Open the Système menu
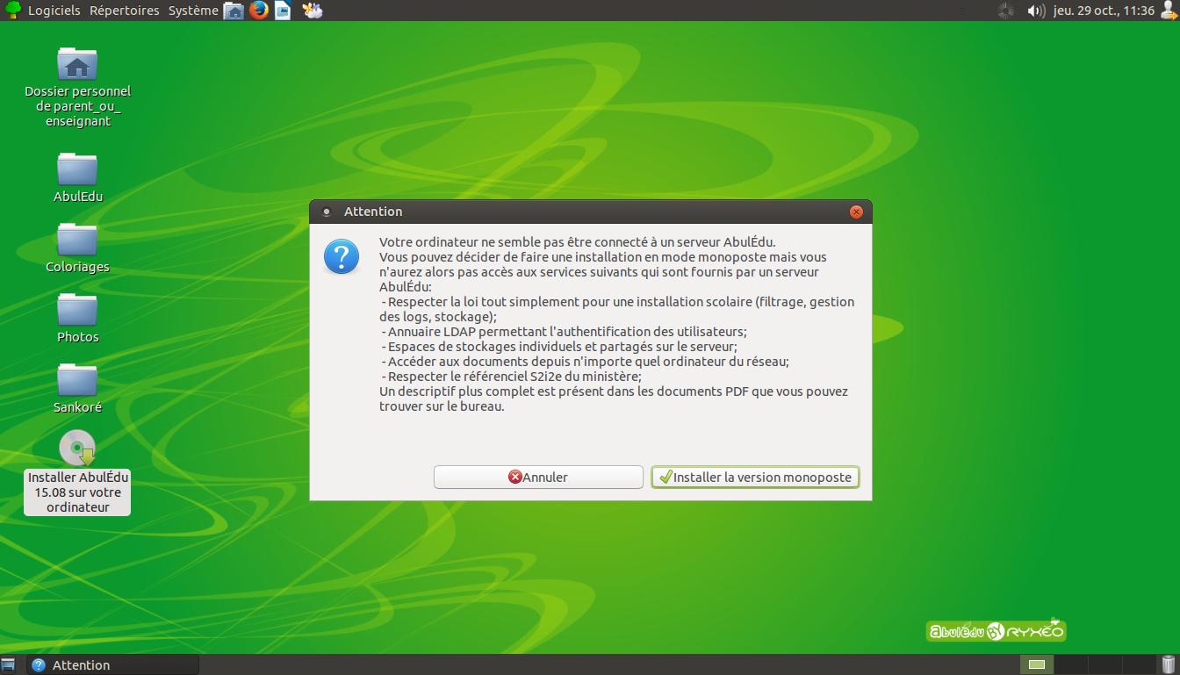The width and height of the screenshot is (1180, 675). pyautogui.click(x=193, y=11)
